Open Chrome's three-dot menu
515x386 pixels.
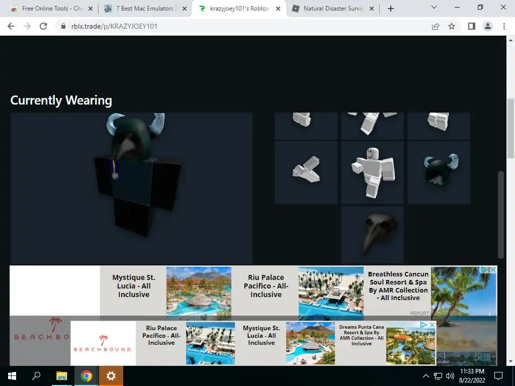(504, 26)
